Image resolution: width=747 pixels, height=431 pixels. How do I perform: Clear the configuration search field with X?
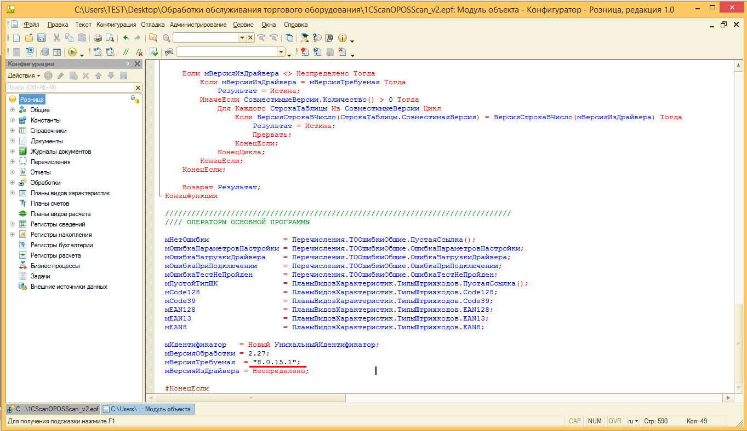click(138, 88)
